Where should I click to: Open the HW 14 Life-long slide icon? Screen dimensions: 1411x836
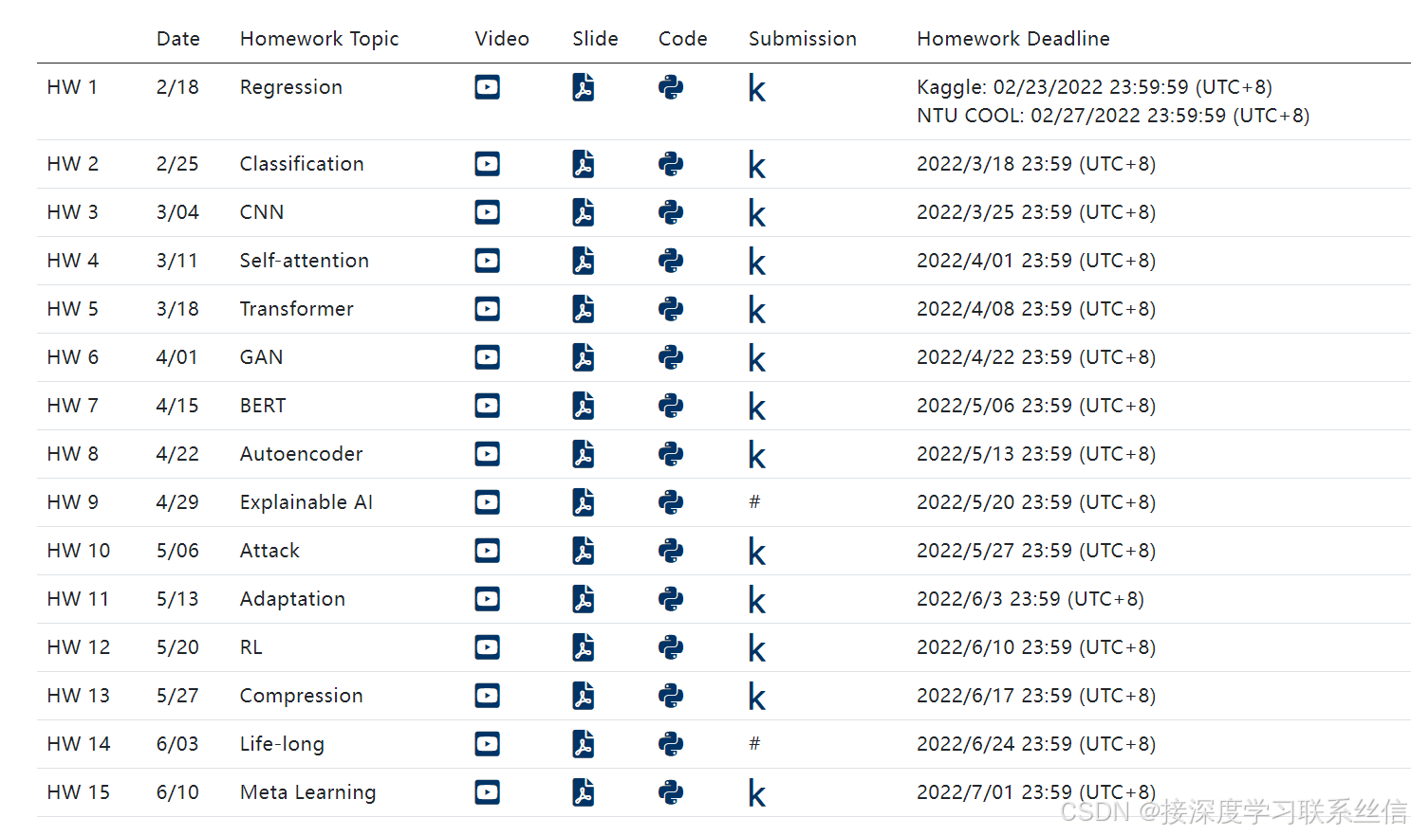pos(584,744)
